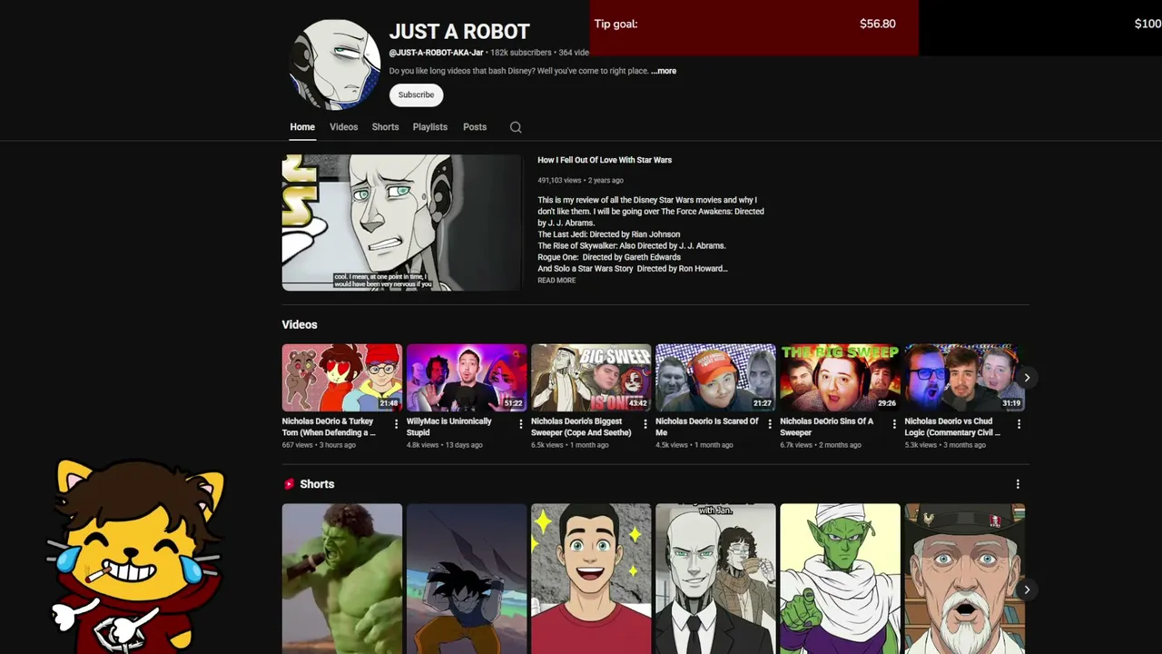Open Nicholas Deorio Is Scared Of Me title link
The height and width of the screenshot is (654, 1162).
coord(707,427)
